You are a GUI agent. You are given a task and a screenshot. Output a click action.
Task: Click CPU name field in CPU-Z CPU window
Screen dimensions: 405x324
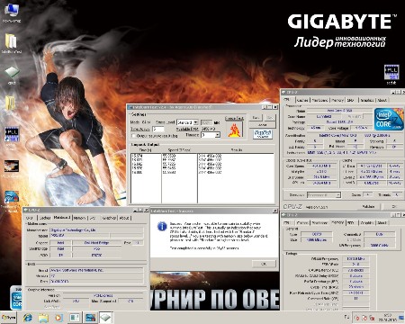(x=339, y=111)
